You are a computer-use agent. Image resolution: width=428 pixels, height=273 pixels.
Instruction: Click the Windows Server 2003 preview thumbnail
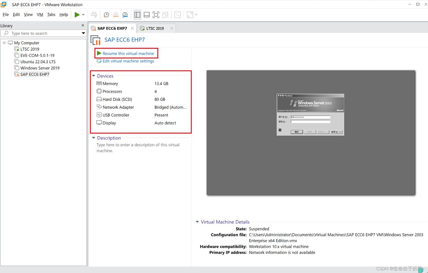[311, 115]
